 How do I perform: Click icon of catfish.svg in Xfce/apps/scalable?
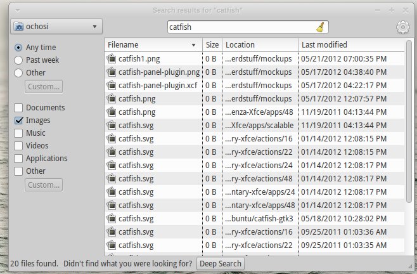(112, 125)
